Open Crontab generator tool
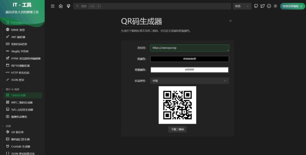The width and height of the screenshot is (306, 155). point(23,146)
